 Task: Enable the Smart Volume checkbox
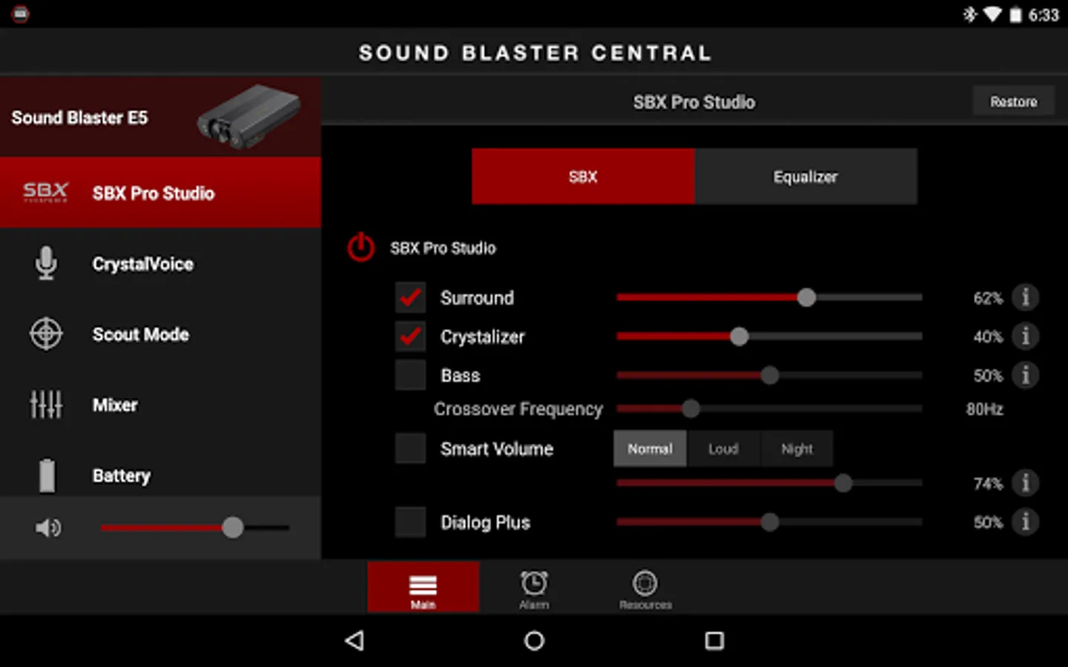(410, 448)
